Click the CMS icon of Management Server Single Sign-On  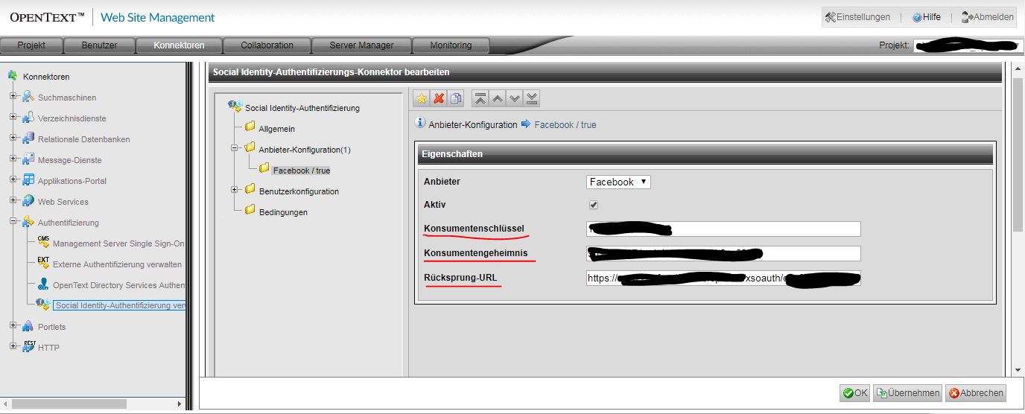click(x=43, y=242)
